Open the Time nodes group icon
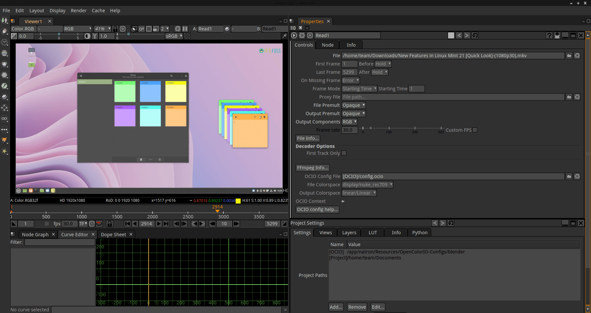Image resolution: width=591 pixels, height=313 pixels. pos(5,42)
